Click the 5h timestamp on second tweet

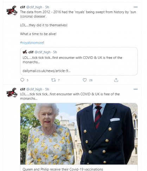pyautogui.click(x=47, y=89)
